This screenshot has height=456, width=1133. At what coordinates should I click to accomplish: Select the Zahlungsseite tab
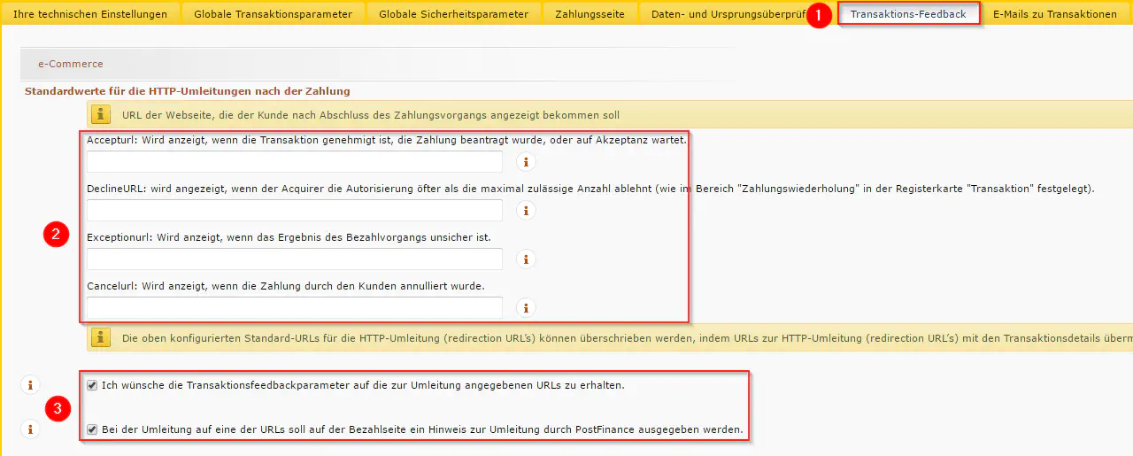click(590, 14)
